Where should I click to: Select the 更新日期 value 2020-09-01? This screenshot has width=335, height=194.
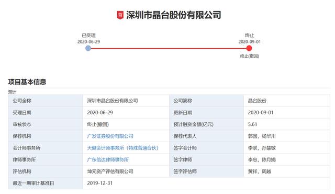pos(261,113)
